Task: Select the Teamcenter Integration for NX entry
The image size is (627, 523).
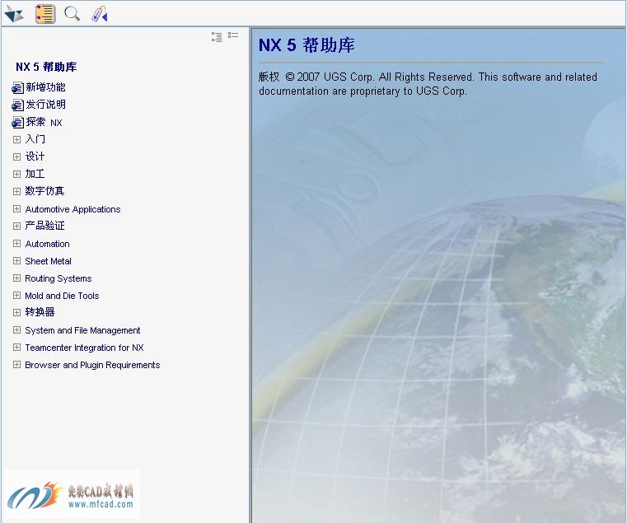Action: click(84, 348)
